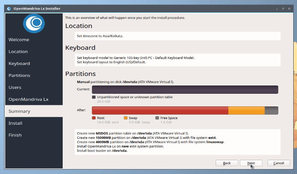Click the Root red legend swatch
The image size is (297, 174).
pos(94,118)
